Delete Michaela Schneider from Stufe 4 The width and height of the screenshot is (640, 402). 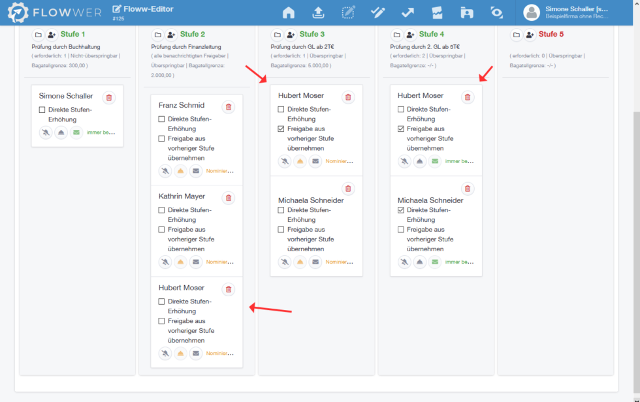pyautogui.click(x=468, y=189)
